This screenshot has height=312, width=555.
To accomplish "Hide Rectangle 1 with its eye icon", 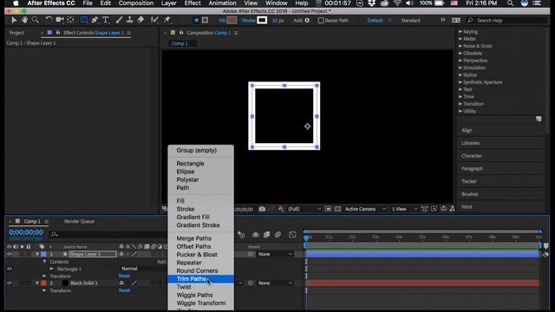I will (10, 269).
